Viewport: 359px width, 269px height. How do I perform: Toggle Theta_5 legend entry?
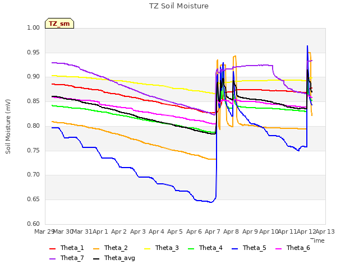click(x=249, y=248)
